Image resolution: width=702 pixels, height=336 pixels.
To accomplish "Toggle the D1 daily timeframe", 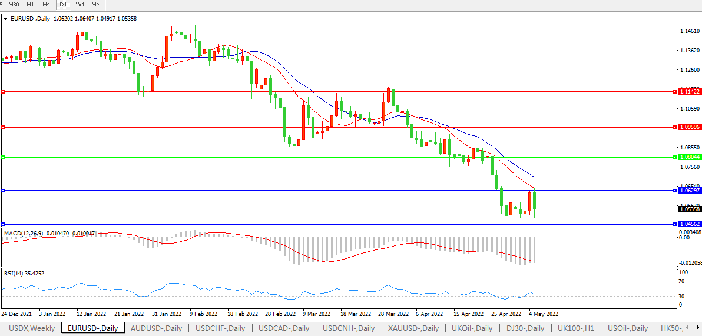I will click(x=63, y=5).
